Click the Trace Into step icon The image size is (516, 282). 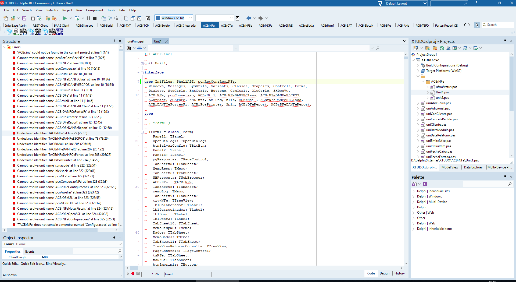(103, 18)
